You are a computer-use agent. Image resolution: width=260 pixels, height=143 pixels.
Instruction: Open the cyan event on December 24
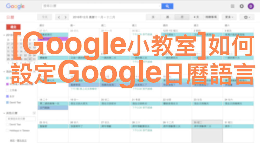pos(238,103)
